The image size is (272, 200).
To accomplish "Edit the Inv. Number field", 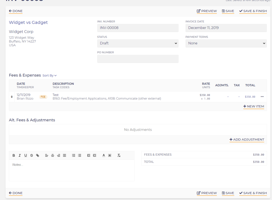I will tap(138, 28).
